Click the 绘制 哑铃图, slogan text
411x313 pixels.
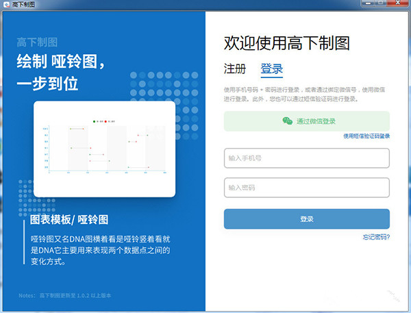[x=61, y=62]
